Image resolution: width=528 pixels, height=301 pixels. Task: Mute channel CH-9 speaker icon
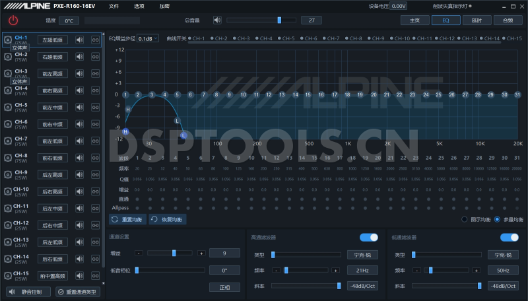pos(79,175)
